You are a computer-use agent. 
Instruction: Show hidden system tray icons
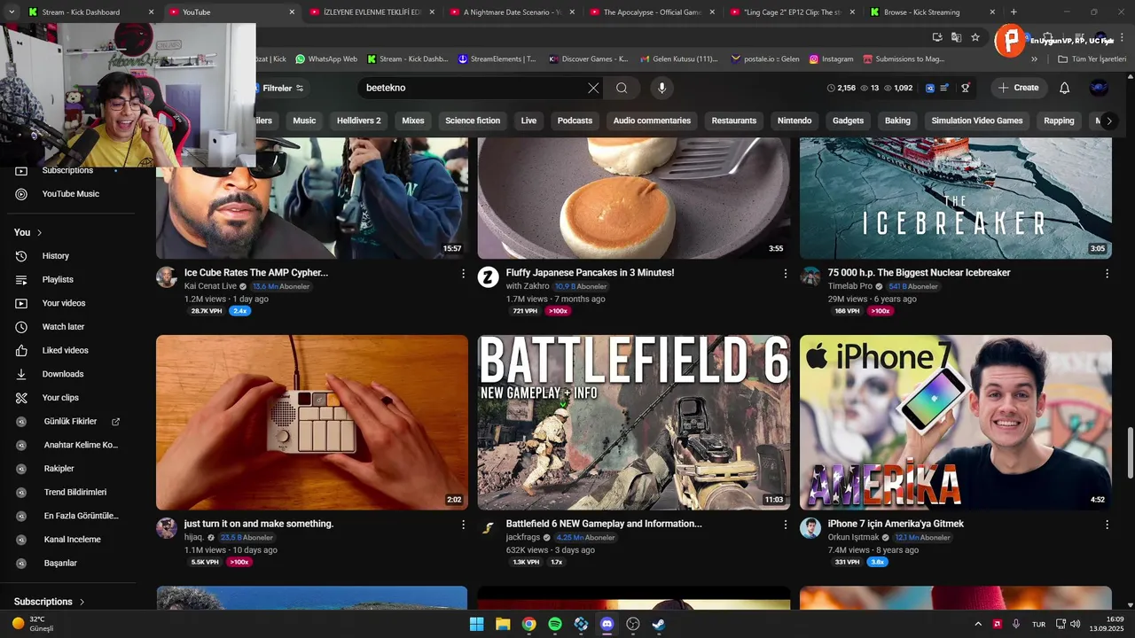tap(978, 624)
